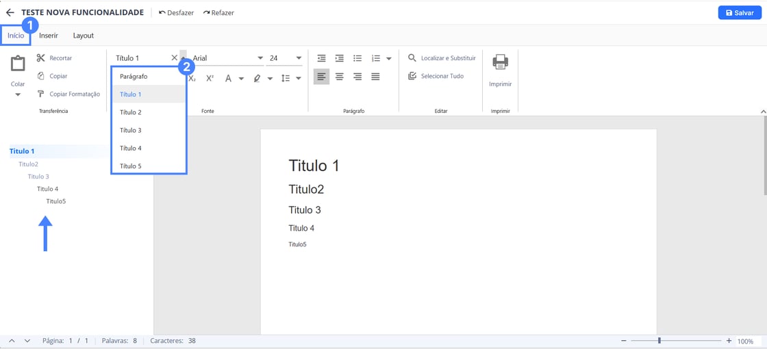Click the text highlight pen icon
Screen dimensions: 767x349
click(257, 78)
